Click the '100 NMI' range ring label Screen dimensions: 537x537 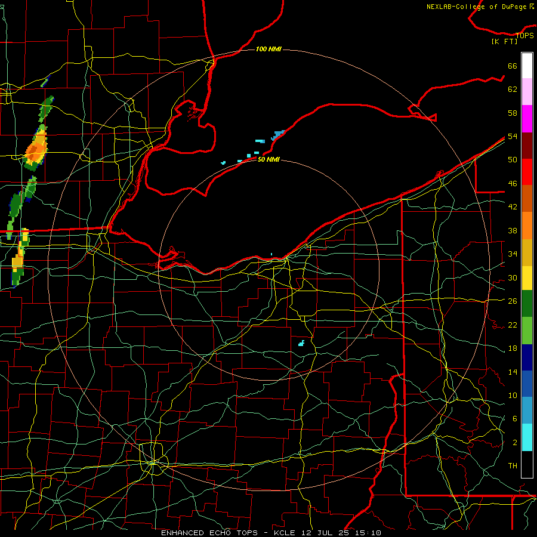268,50
